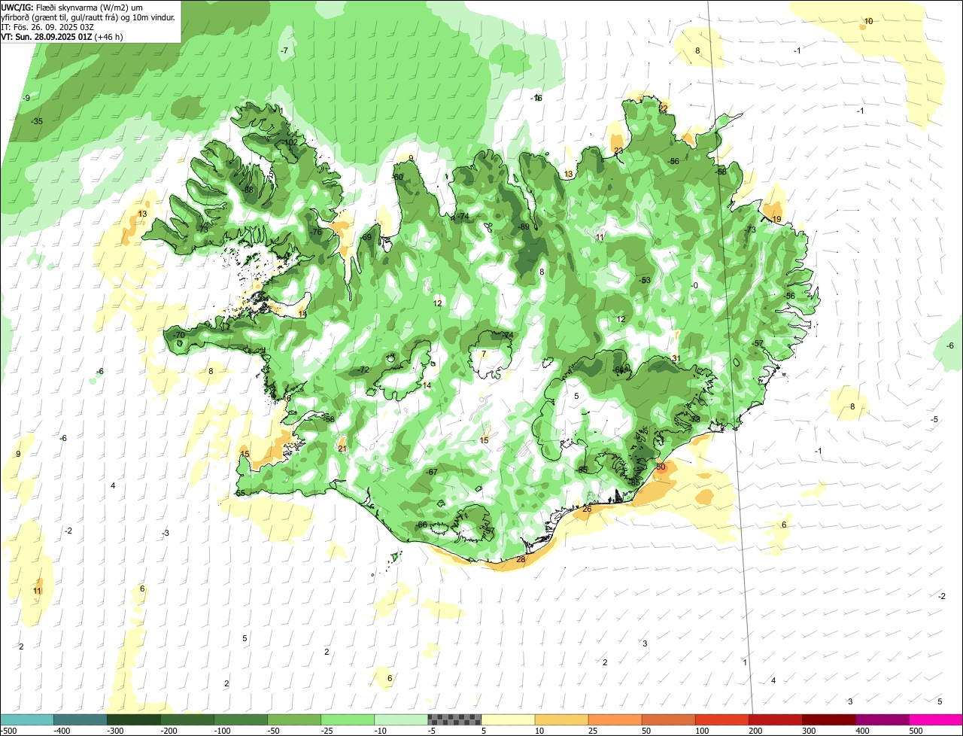The width and height of the screenshot is (963, 736).
Task: Click the light green legend swatch, -25 to -10
Action: (x=347, y=719)
